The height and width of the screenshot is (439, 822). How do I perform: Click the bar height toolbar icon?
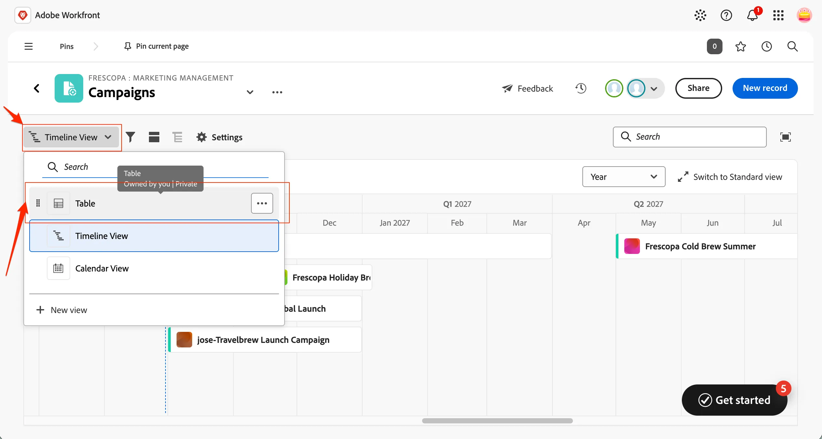coord(154,137)
